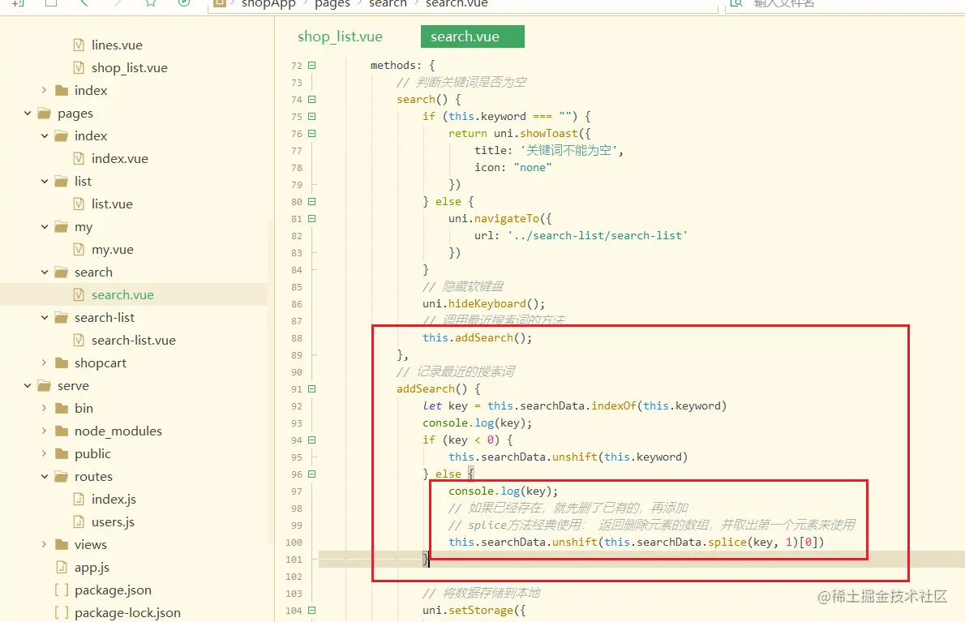Open users.js under routes

pos(114,522)
